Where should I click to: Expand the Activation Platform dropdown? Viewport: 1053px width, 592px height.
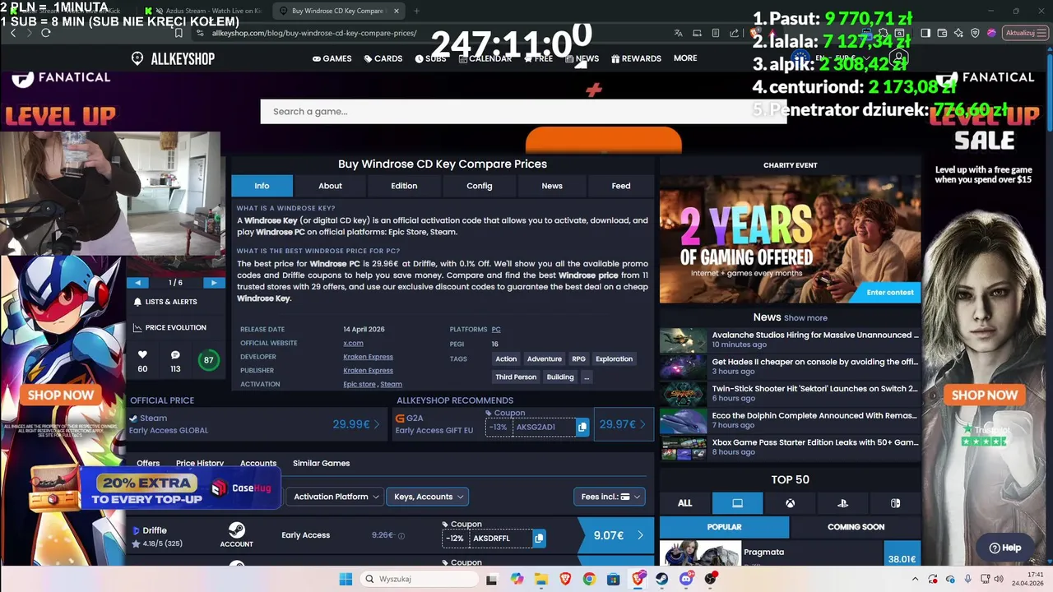[x=336, y=497]
